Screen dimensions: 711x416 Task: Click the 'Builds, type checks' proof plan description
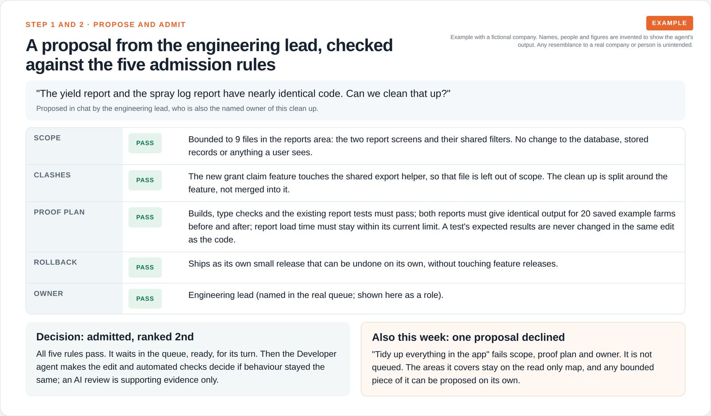point(432,227)
